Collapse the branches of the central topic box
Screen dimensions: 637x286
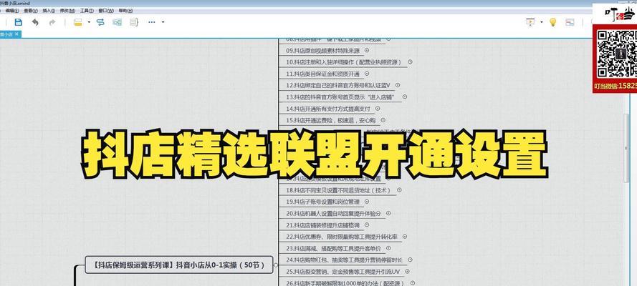(x=277, y=265)
